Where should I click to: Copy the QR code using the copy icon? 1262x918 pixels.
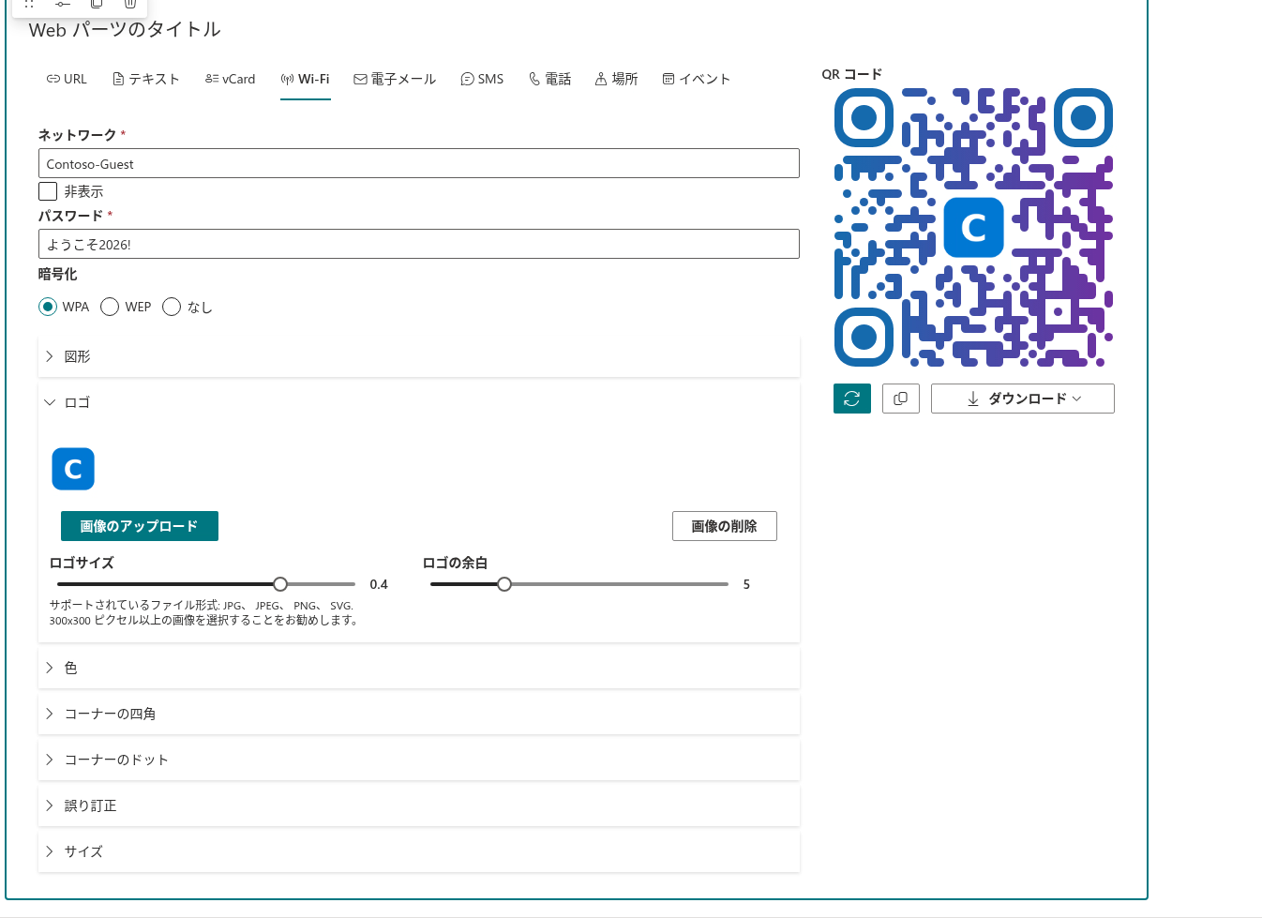coord(900,399)
